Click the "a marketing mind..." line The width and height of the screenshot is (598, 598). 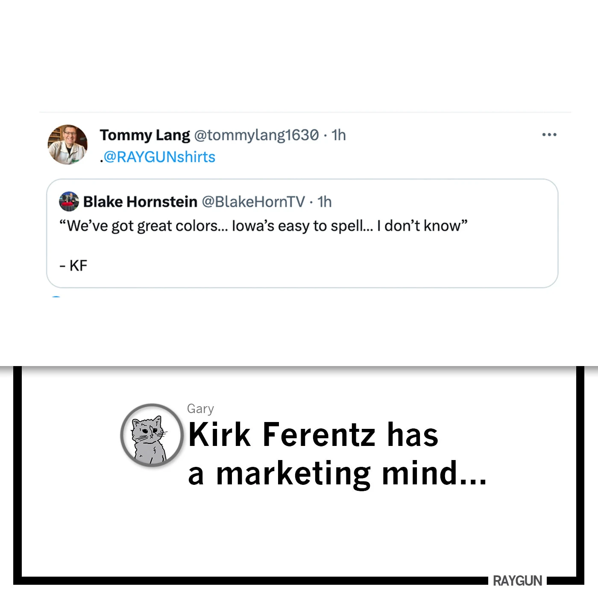tap(337, 473)
